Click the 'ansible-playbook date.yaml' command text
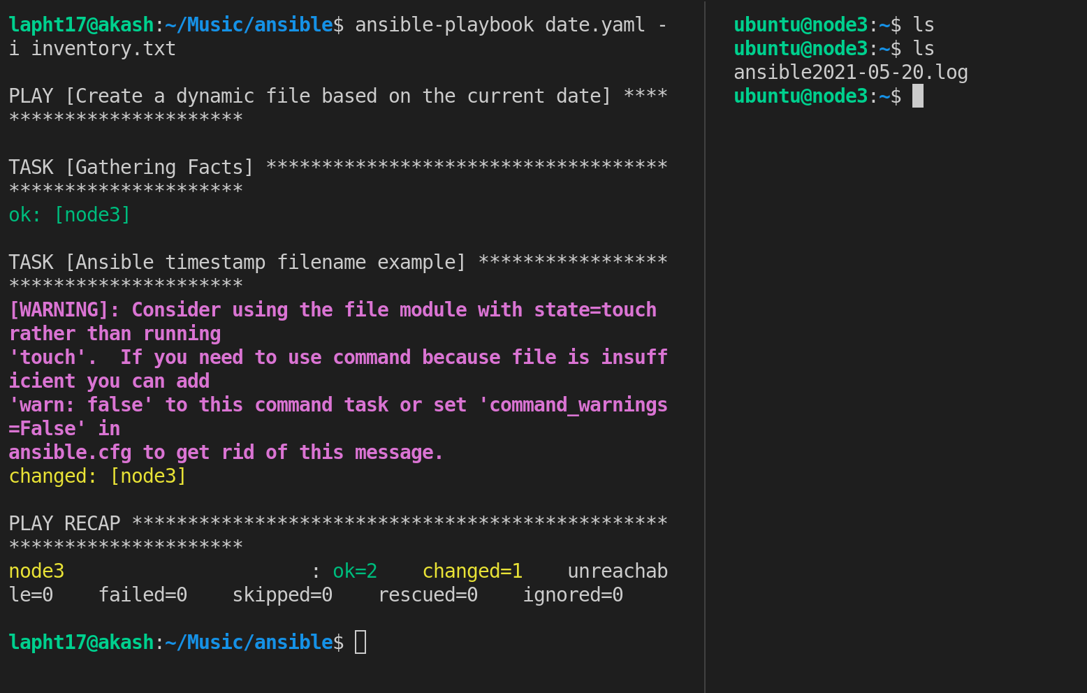The width and height of the screenshot is (1087, 693). (500, 25)
